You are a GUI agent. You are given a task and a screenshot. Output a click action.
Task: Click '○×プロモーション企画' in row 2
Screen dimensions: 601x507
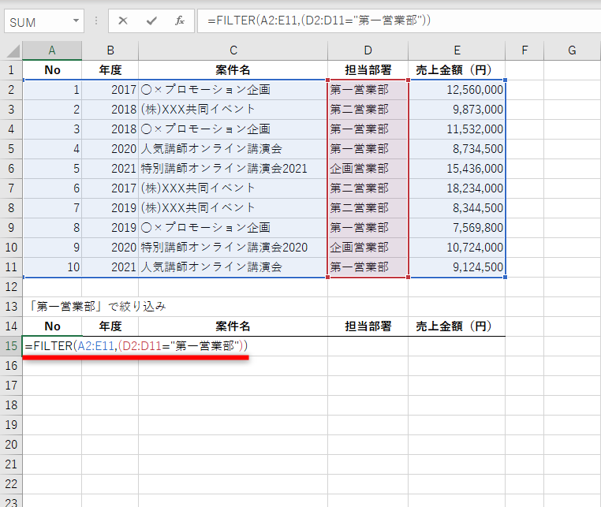click(233, 90)
